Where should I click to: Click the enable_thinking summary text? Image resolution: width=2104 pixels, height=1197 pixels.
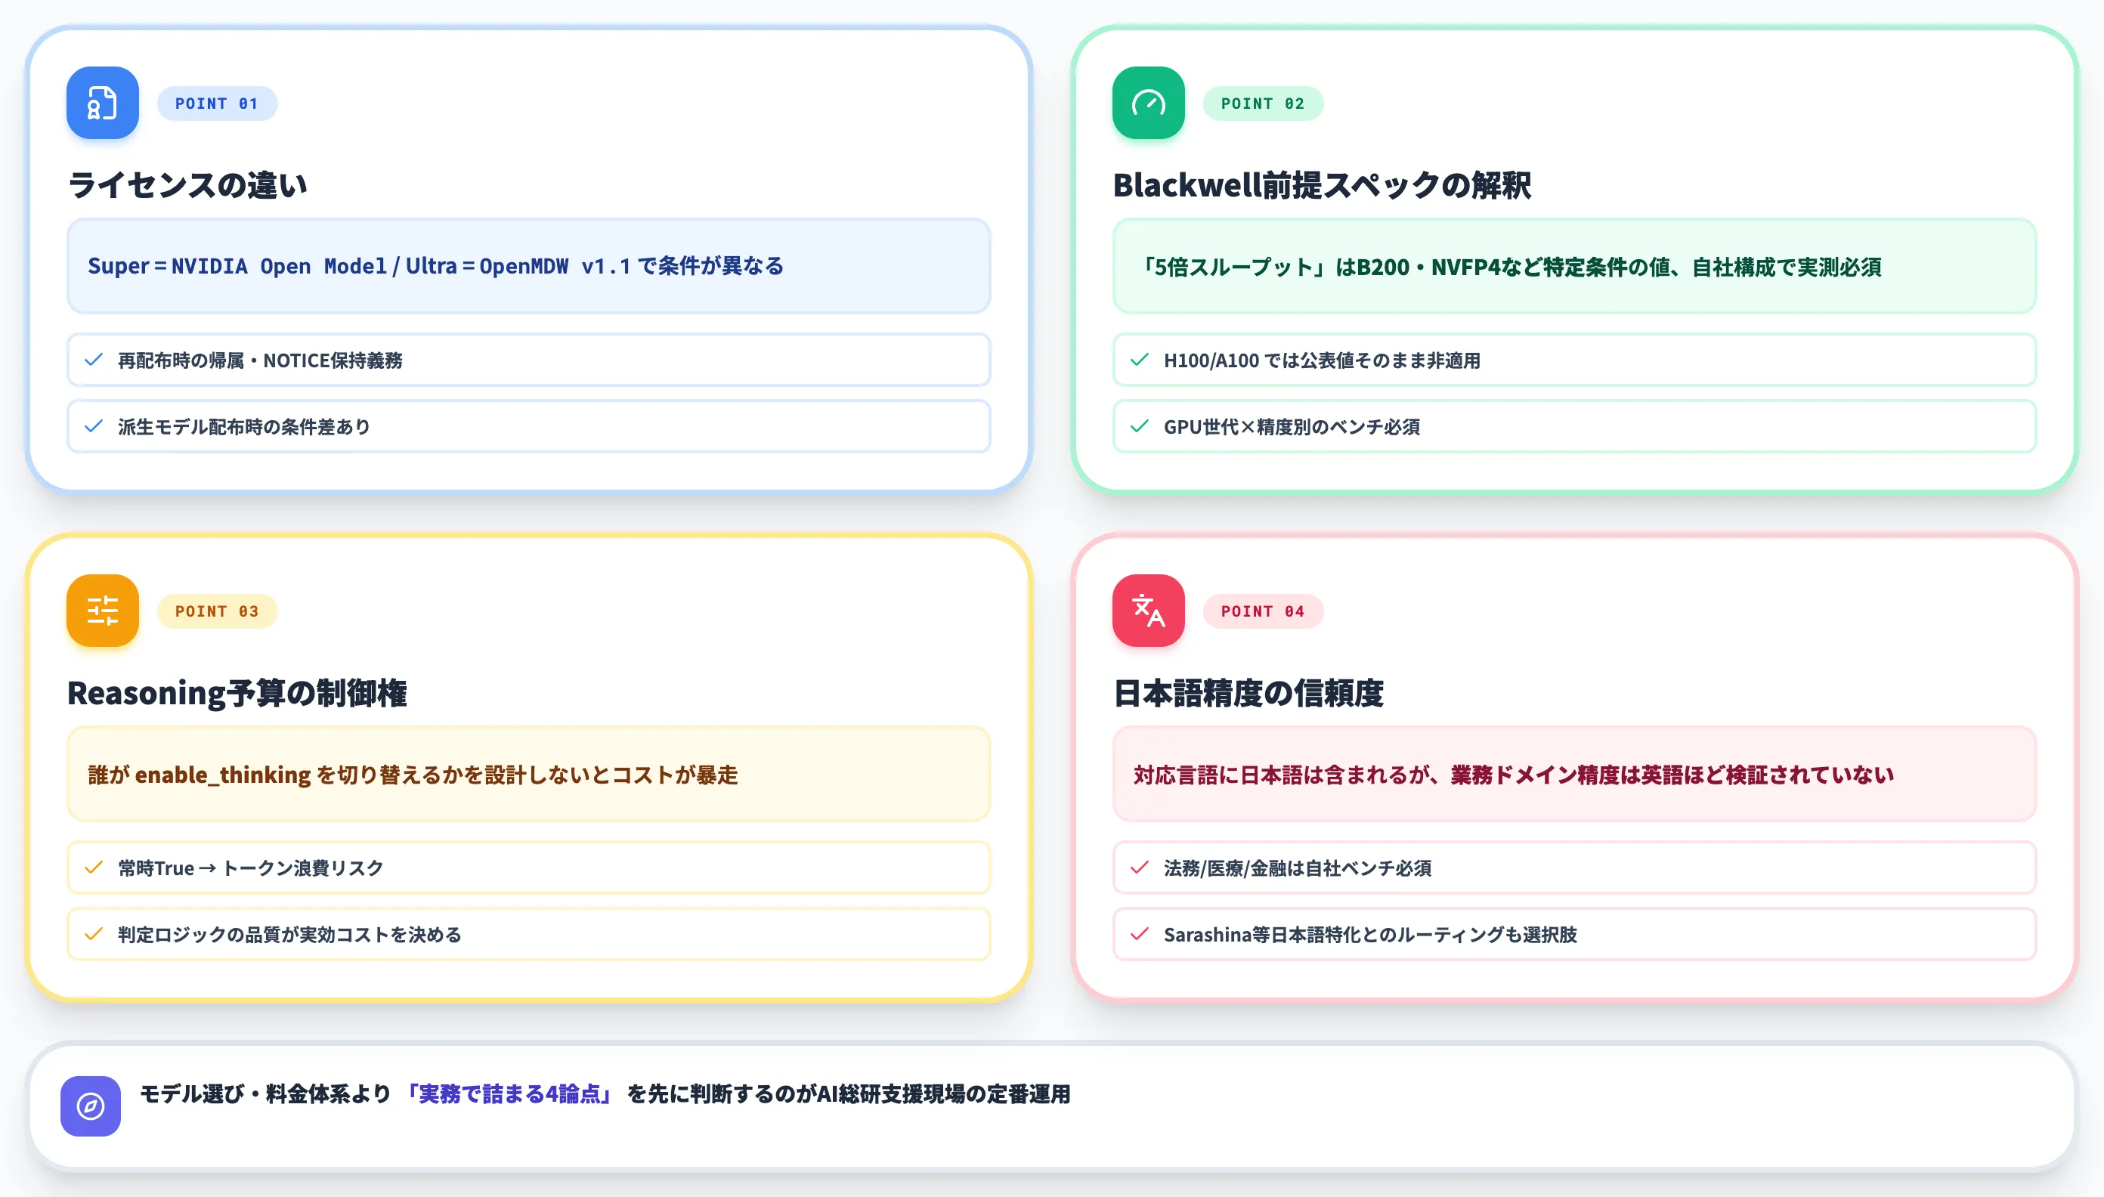pyautogui.click(x=413, y=775)
